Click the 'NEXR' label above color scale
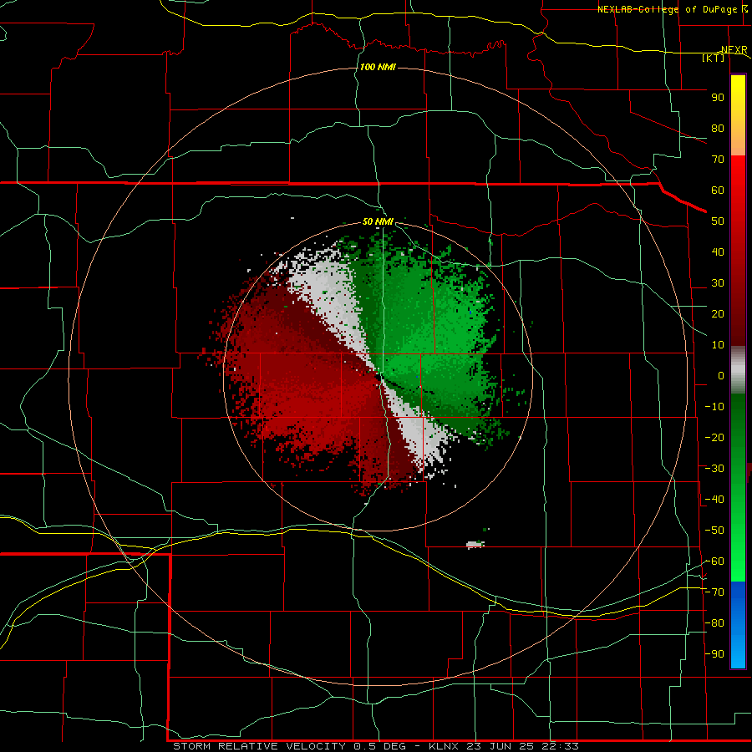The width and height of the screenshot is (752, 752). pos(734,50)
